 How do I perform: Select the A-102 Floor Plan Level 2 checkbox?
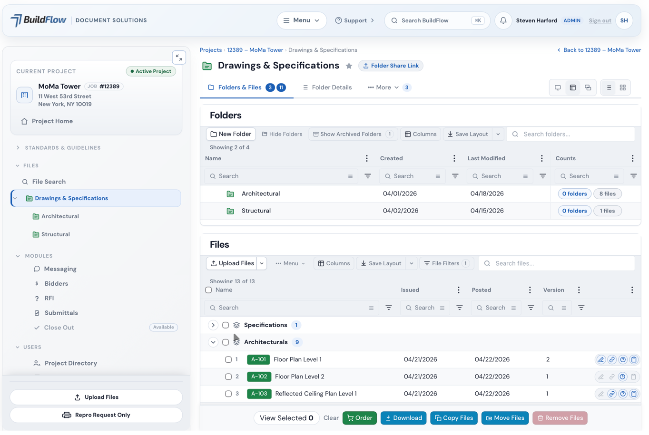point(228,377)
